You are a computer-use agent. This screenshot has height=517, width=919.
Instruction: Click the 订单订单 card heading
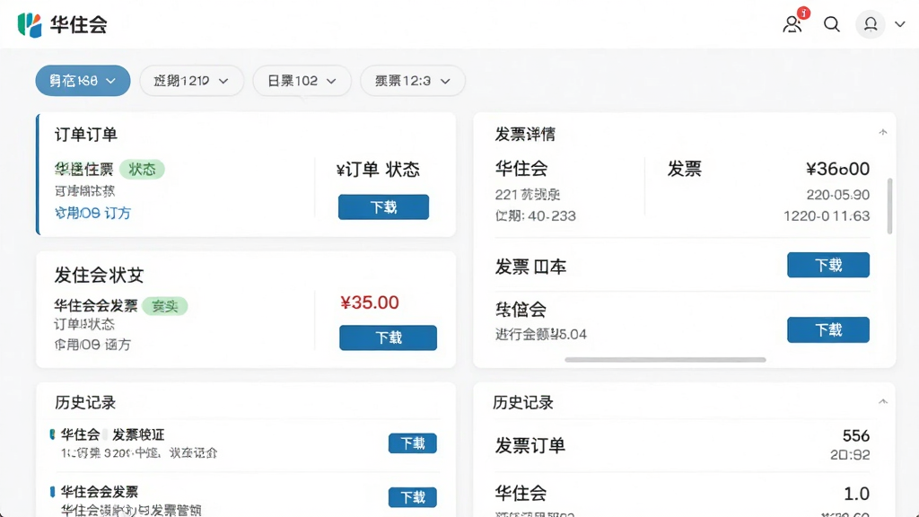[86, 135]
